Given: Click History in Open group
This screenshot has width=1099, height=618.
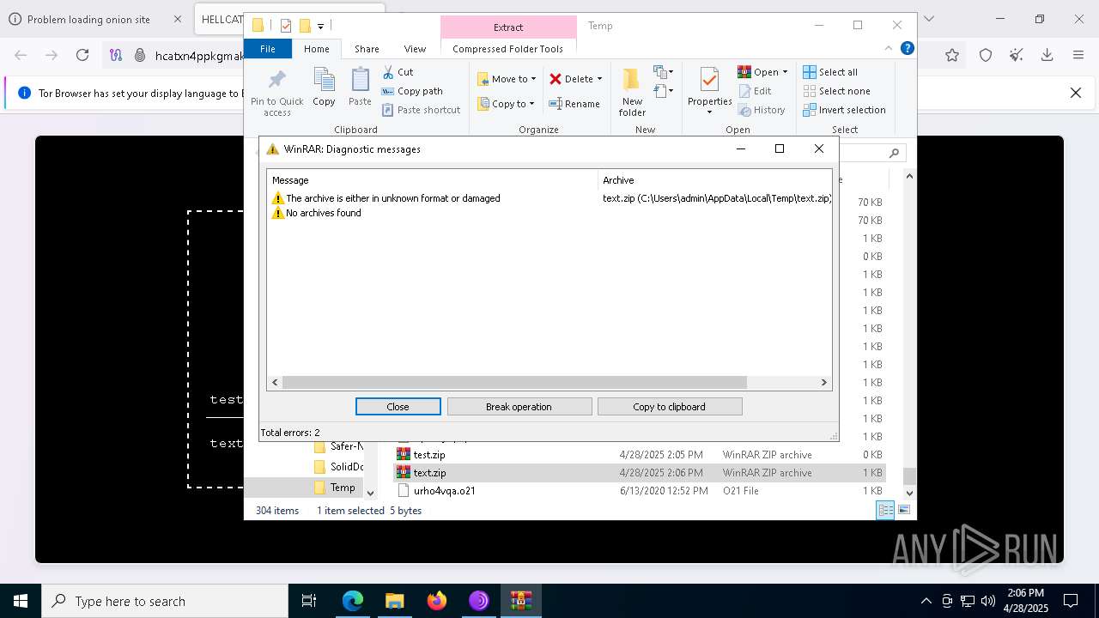Looking at the screenshot, I should click(761, 110).
